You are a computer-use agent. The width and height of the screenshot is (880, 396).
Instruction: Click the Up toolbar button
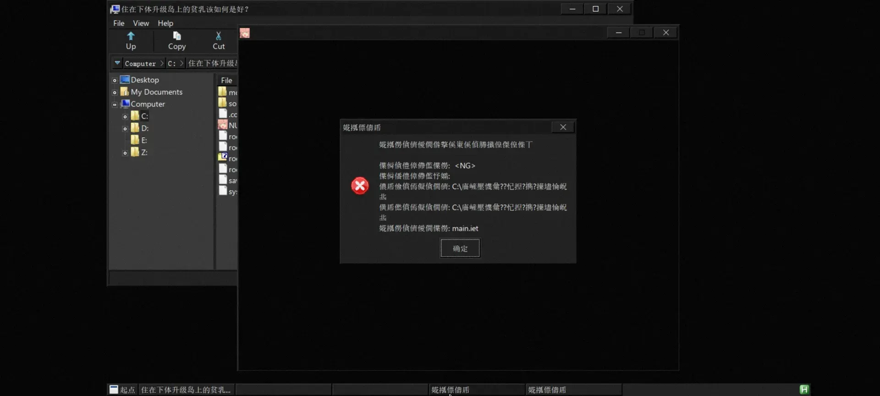(x=131, y=41)
